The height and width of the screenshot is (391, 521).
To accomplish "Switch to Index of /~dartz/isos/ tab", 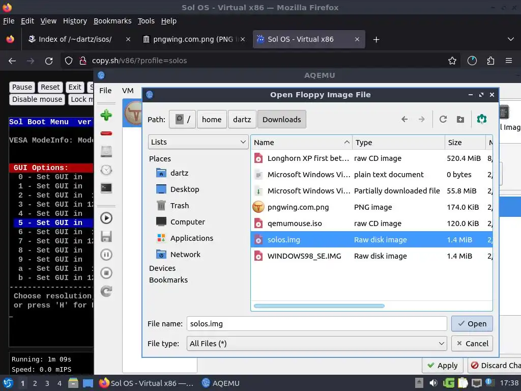I will click(x=75, y=39).
